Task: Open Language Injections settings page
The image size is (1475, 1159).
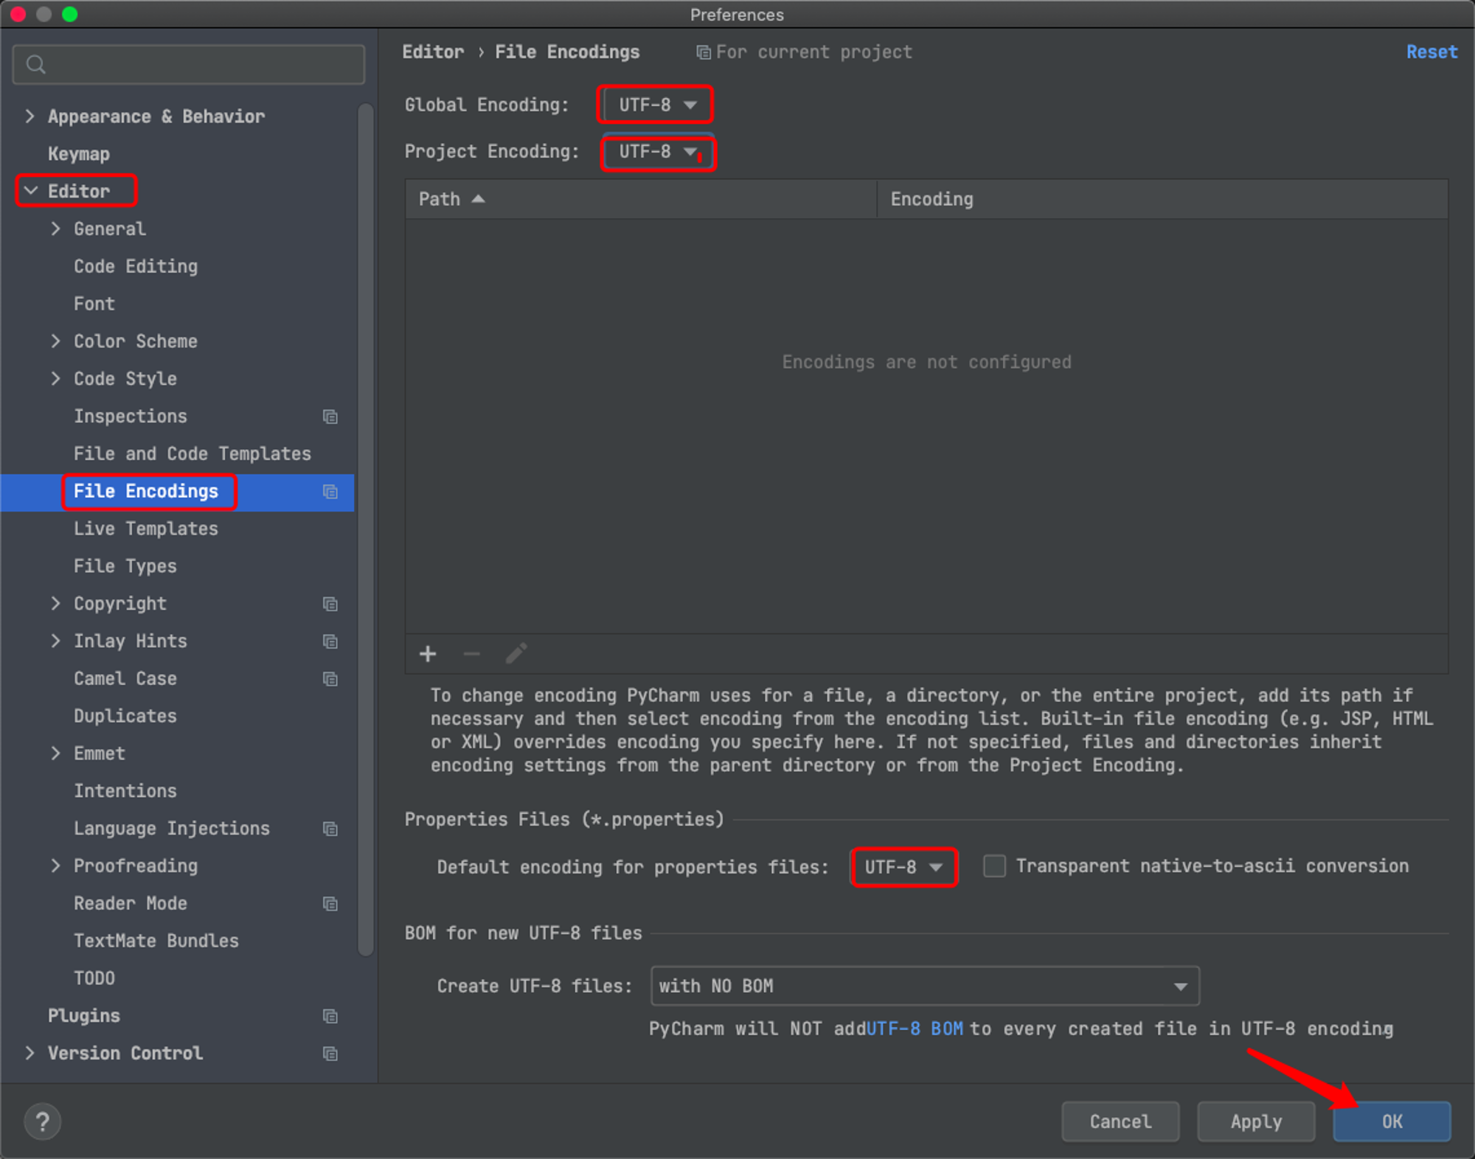Action: point(172,829)
